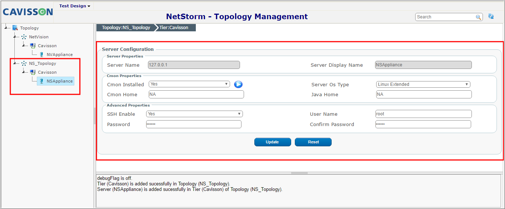Select the Tier:Cavisson breadcrumb tab
This screenshot has height=209, width=505.
pyautogui.click(x=175, y=28)
